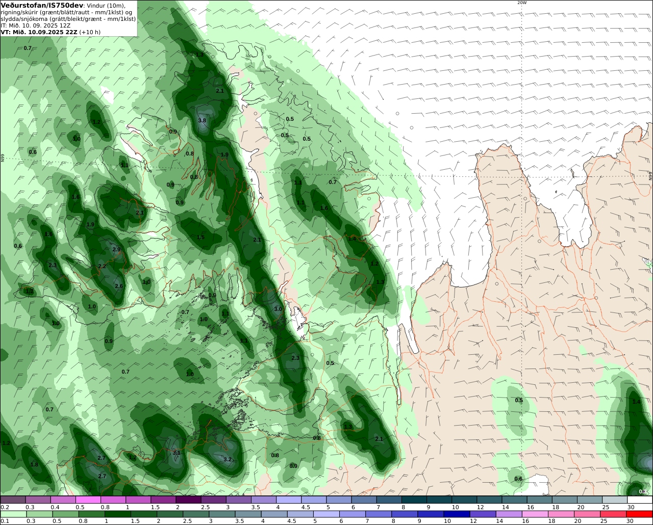Click the lower-row swatch labeled 3
The width and height of the screenshot is (653, 525).
pyautogui.click(x=222, y=514)
